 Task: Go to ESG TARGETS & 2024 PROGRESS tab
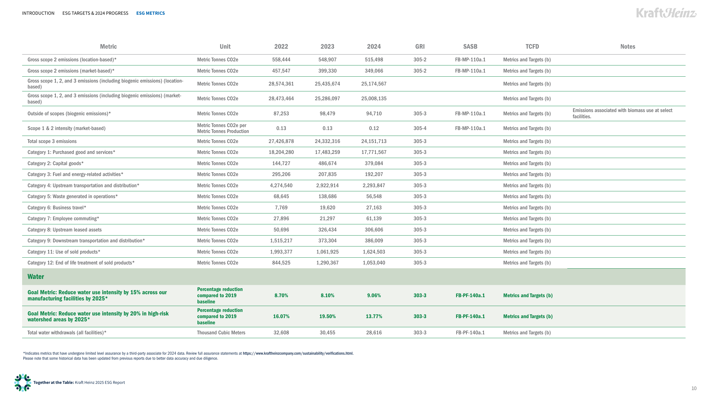point(95,13)
